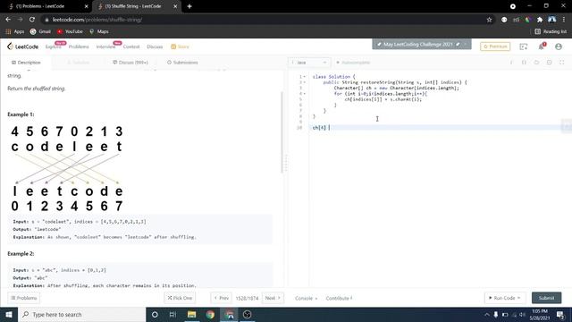Collapse code fold on line 2
572x322 pixels.
coord(305,82)
